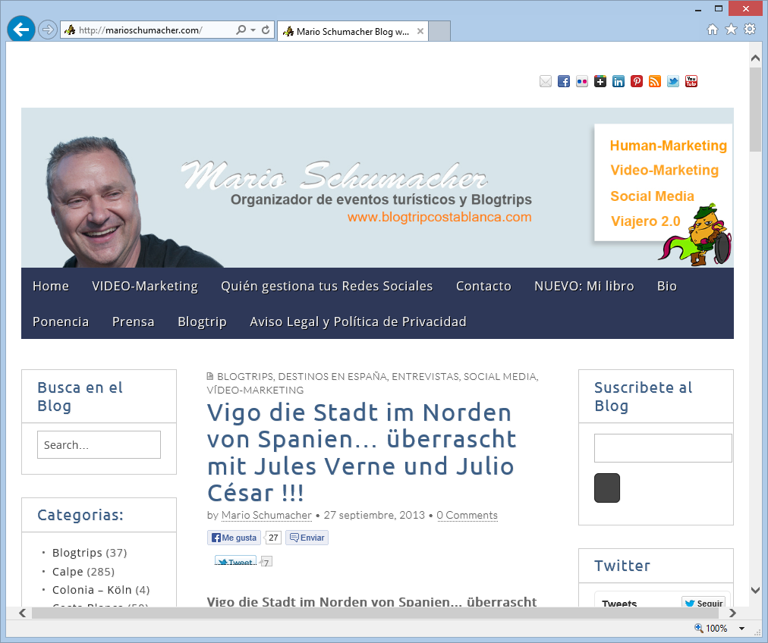Click the Tweet button

click(x=235, y=561)
